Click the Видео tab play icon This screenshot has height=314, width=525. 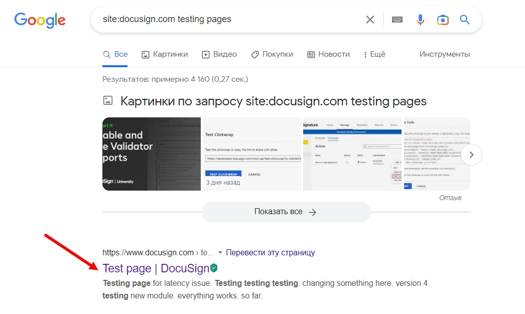coord(205,54)
